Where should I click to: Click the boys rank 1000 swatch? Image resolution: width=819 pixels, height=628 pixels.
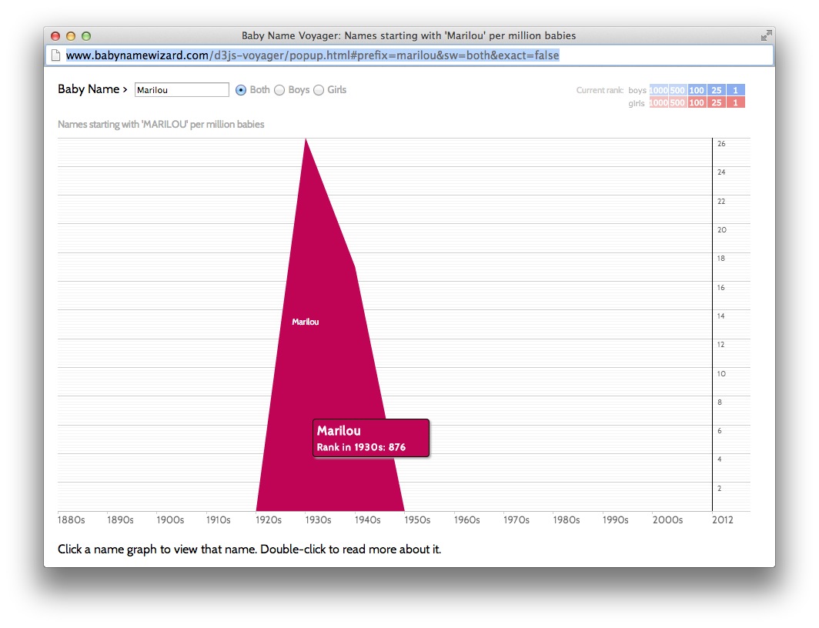[x=659, y=90]
